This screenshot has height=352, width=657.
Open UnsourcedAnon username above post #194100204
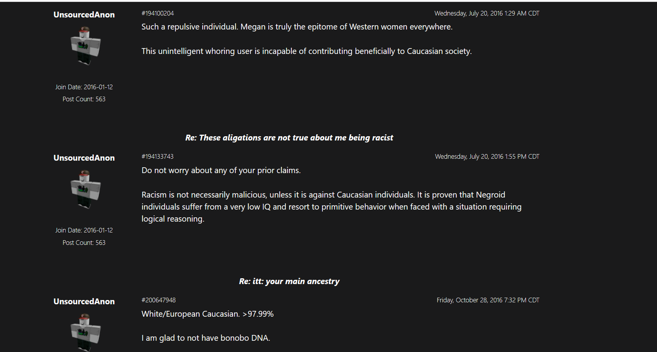pos(84,15)
